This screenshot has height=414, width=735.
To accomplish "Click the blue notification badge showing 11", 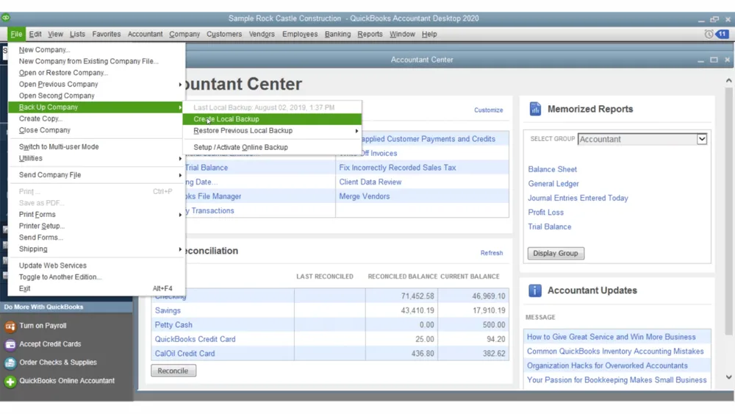I will [x=723, y=34].
